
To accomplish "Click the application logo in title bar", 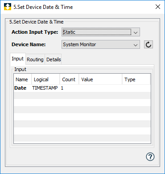I will coord(8,7).
